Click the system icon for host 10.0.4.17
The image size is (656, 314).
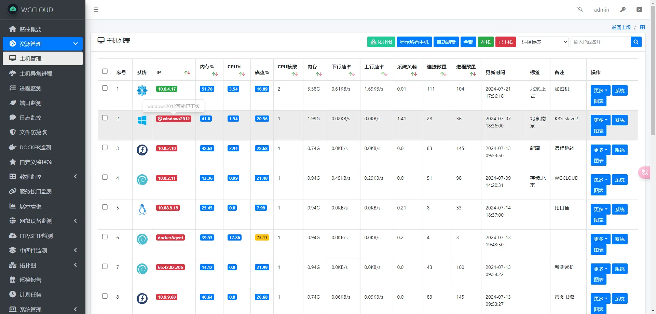142,91
